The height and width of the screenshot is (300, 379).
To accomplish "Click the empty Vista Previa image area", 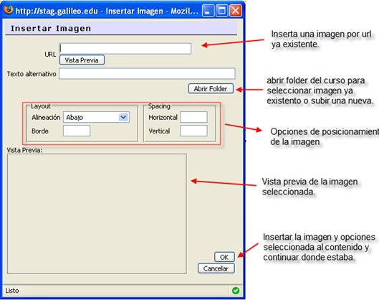I will [x=97, y=214].
